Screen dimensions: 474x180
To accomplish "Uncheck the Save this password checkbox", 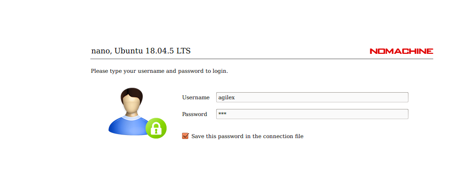I will (x=185, y=136).
